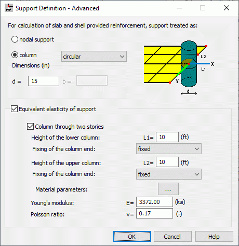Minimize the Support Definition window
239x246 pixels.
point(179,8)
